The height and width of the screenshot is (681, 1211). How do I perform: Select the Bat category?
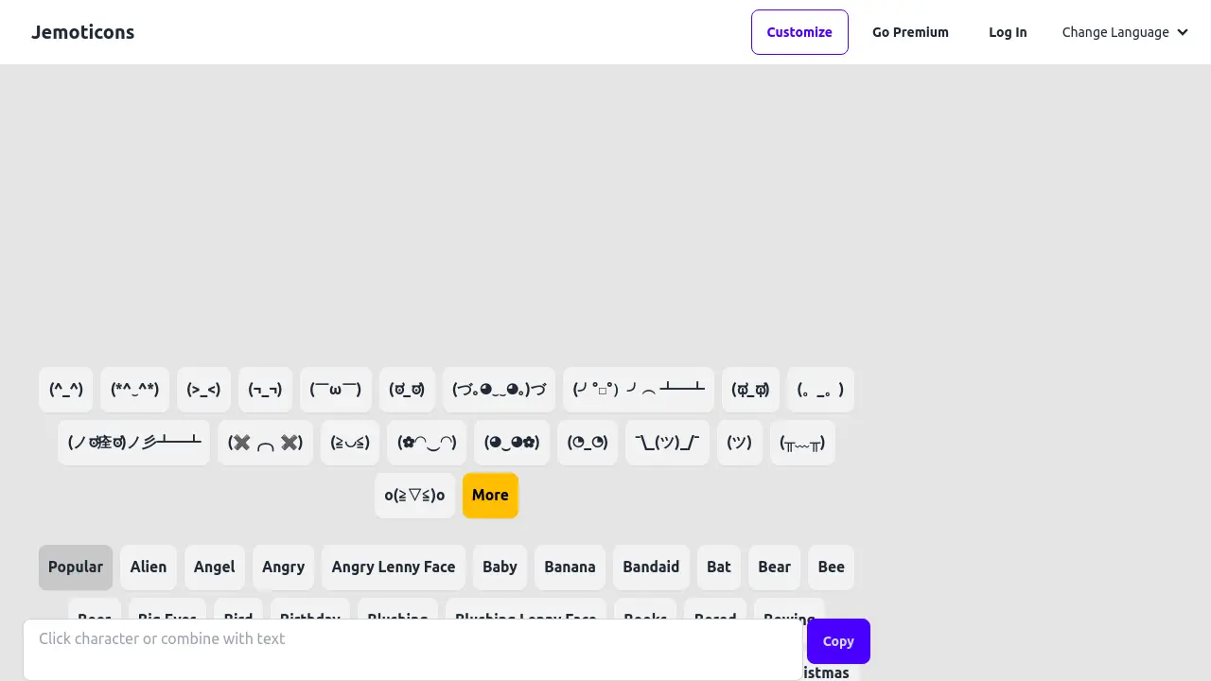(719, 567)
